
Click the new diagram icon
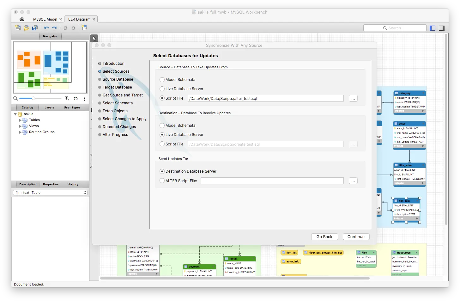pyautogui.click(x=84, y=28)
